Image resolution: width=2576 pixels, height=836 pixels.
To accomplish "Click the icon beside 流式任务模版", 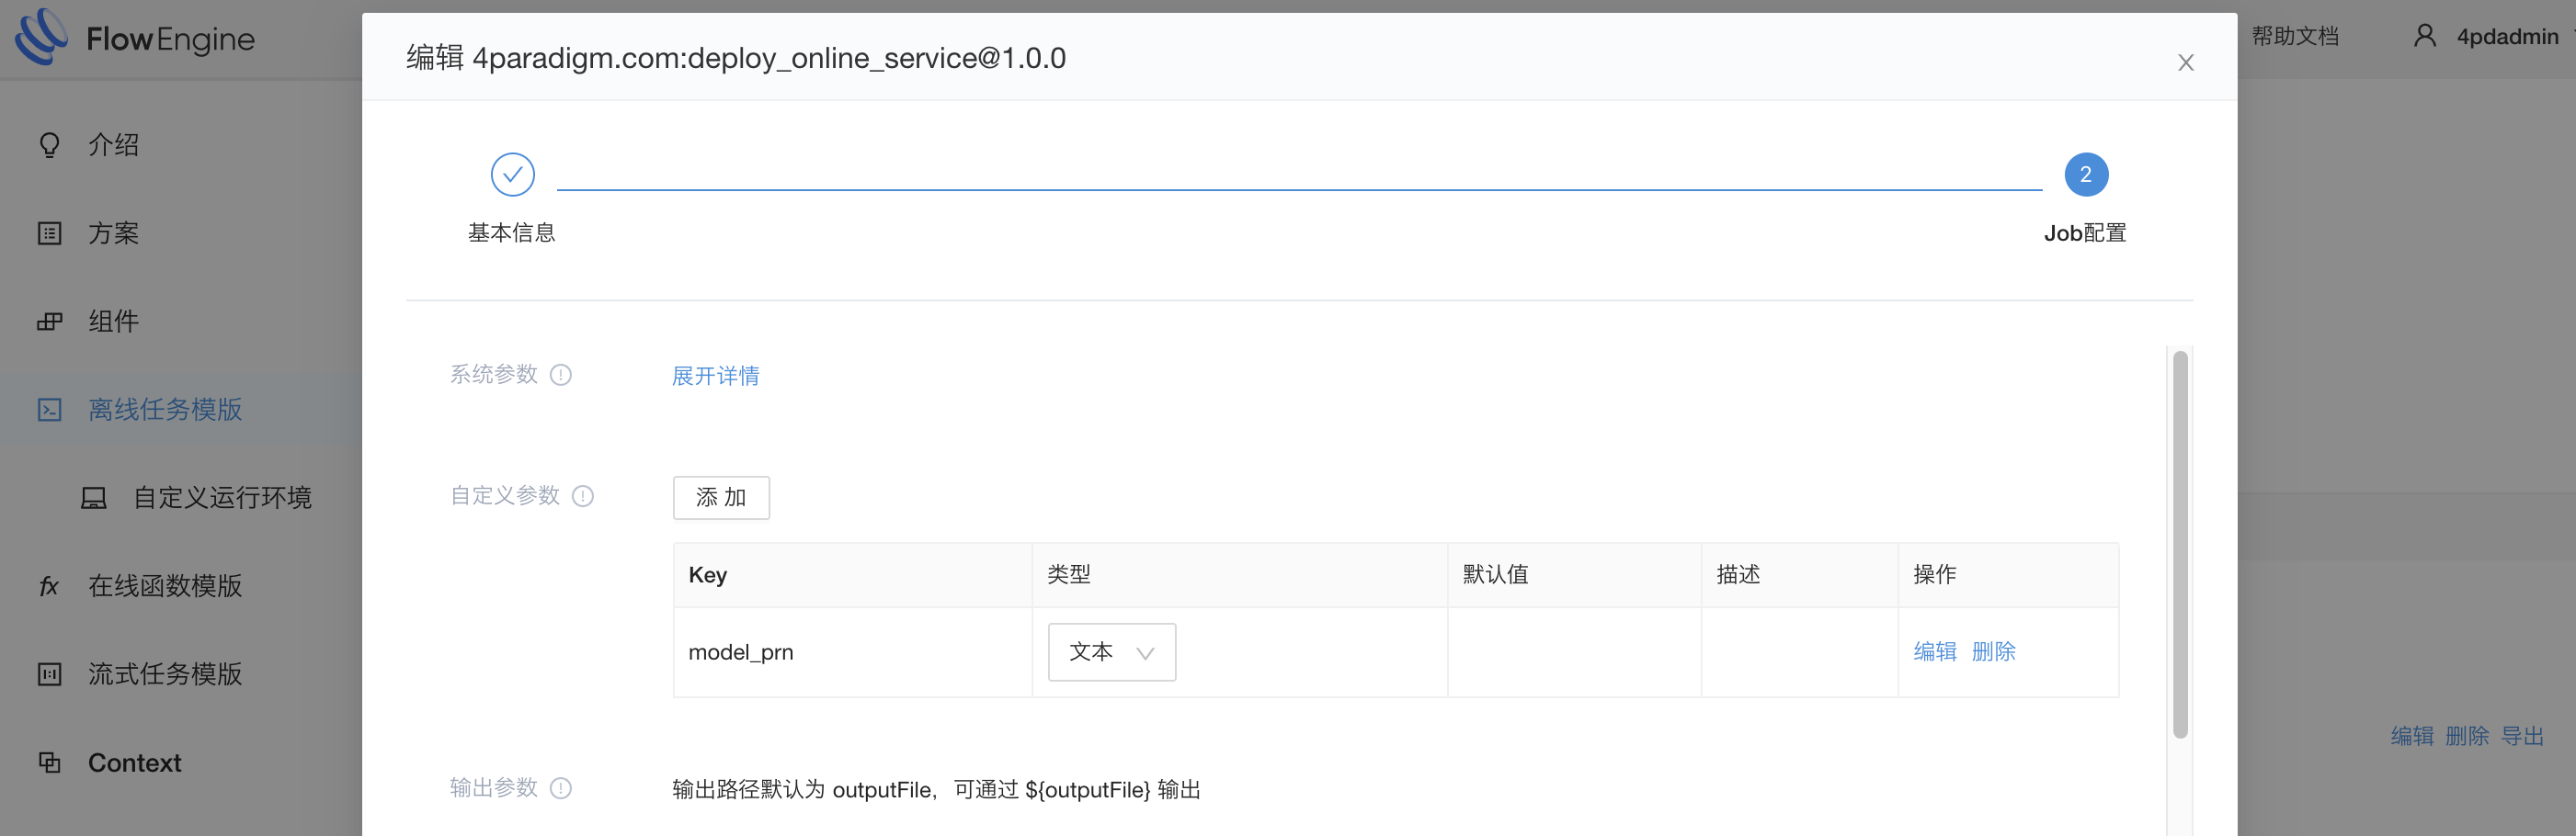I will 49,674.
